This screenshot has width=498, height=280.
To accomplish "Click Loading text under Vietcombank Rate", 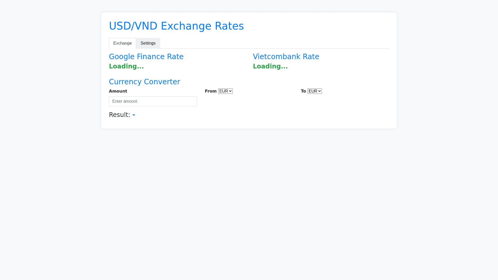I will click(270, 66).
